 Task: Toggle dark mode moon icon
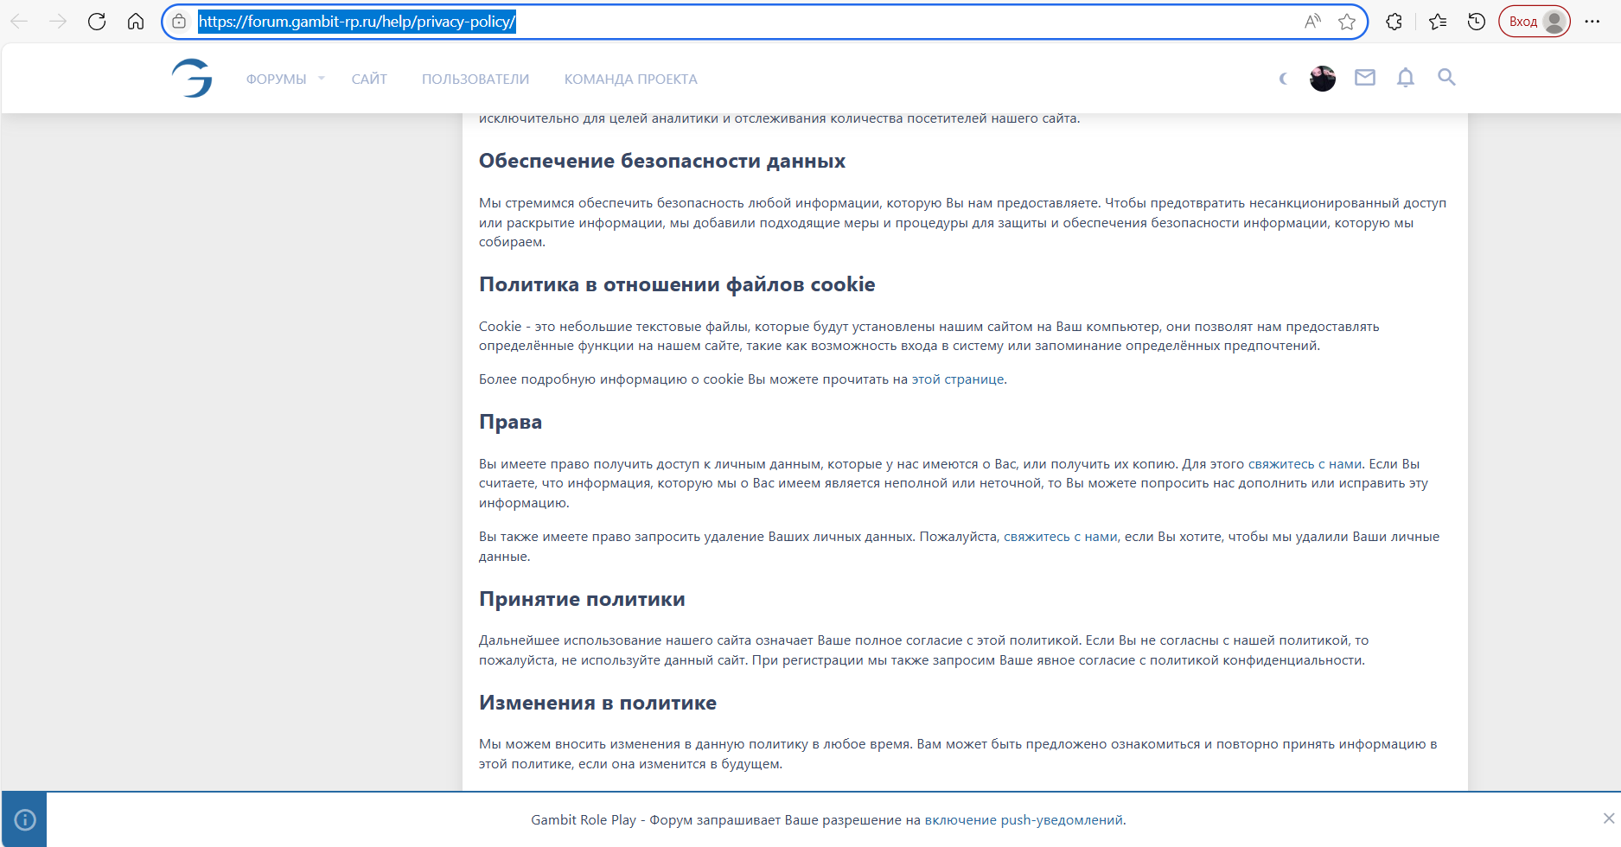(1284, 79)
